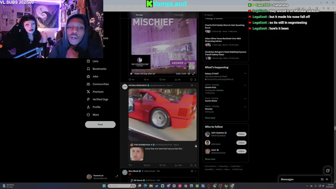
Task: Reply to PATINA RESEARCH post with 7 comments
Action: (130, 165)
